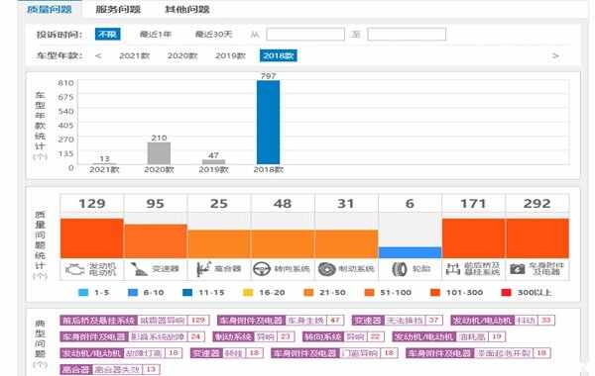
Task: Click the body accessories and electrics icon
Action: coord(518,269)
